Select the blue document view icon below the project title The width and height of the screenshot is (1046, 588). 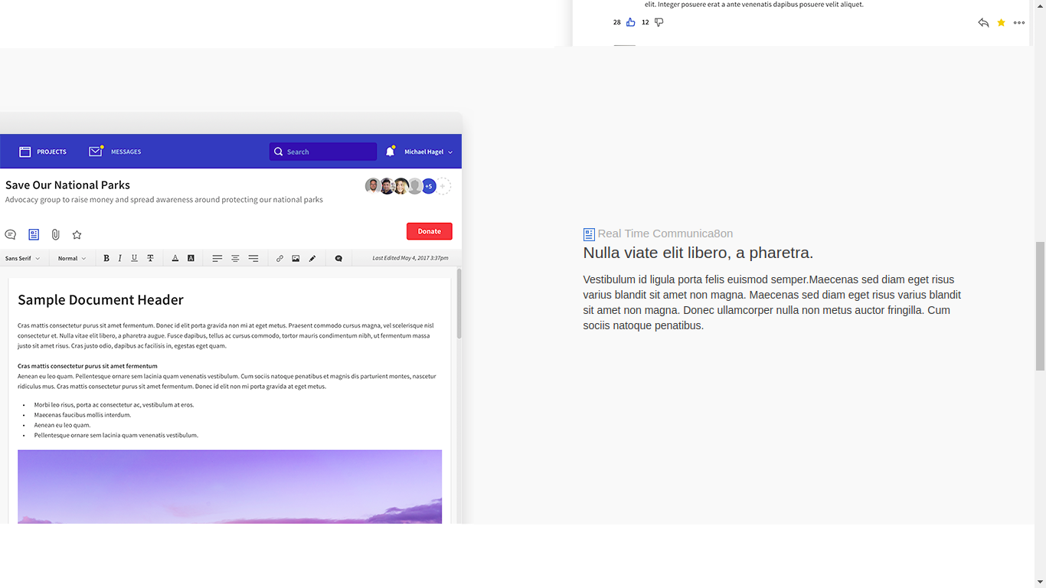coord(34,234)
